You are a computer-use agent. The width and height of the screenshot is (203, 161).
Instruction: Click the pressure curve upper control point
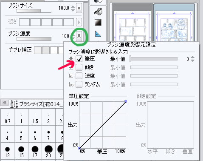[126, 101]
